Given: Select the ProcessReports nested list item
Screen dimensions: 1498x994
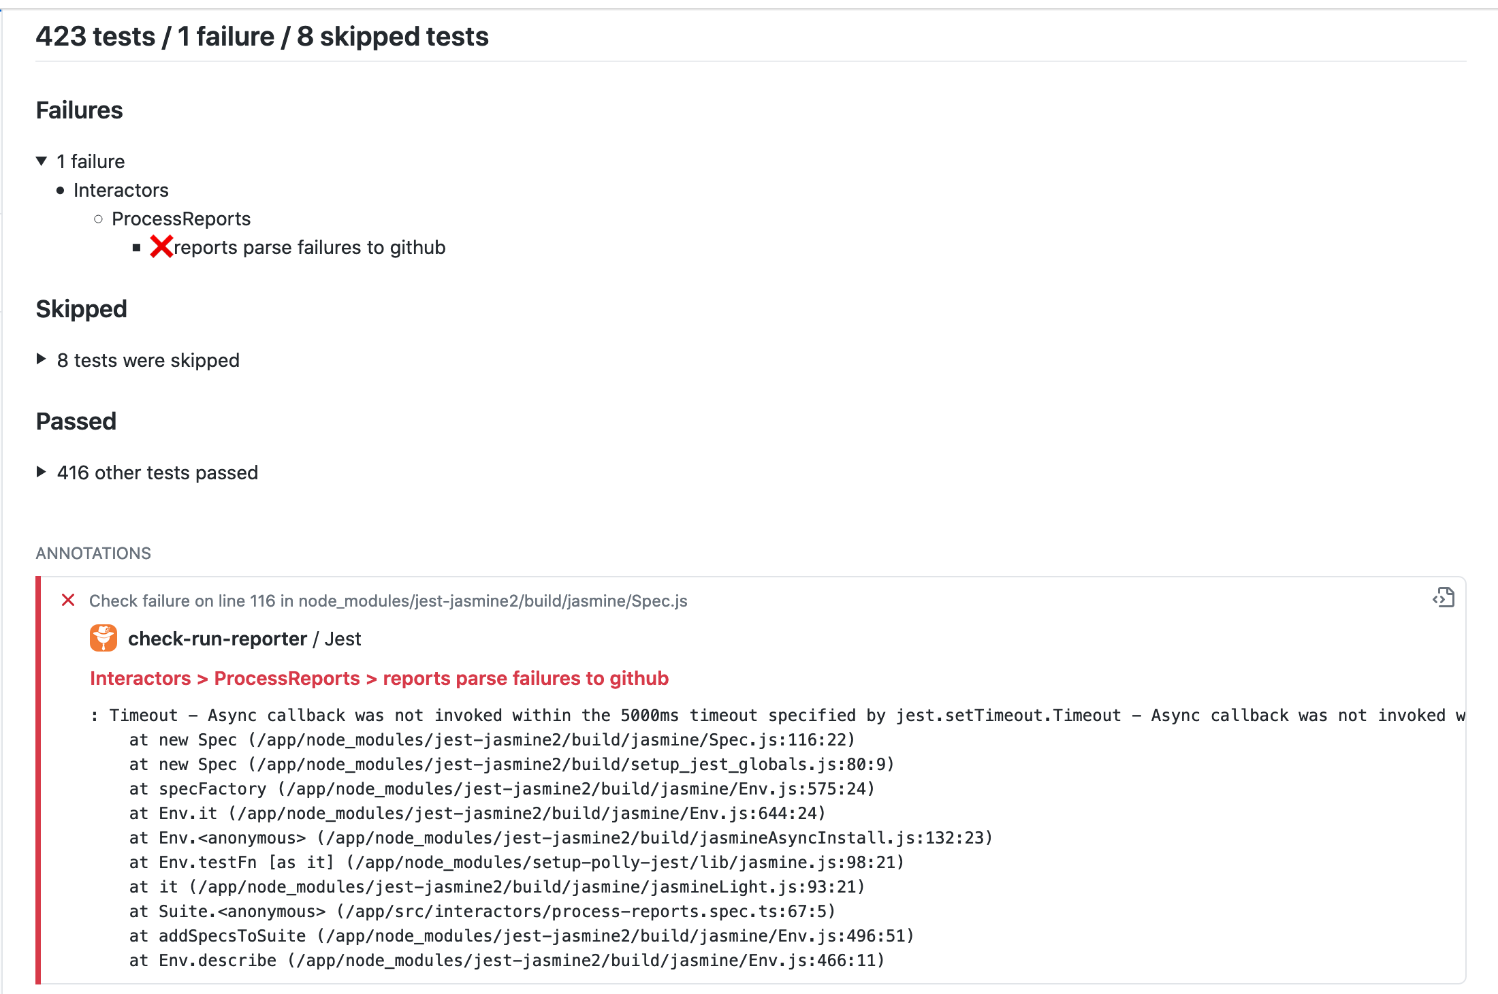Looking at the screenshot, I should coord(181,219).
